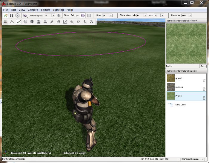Click the Play game button in toolbar
This screenshot has height=163, width=209.
pos(17,15)
